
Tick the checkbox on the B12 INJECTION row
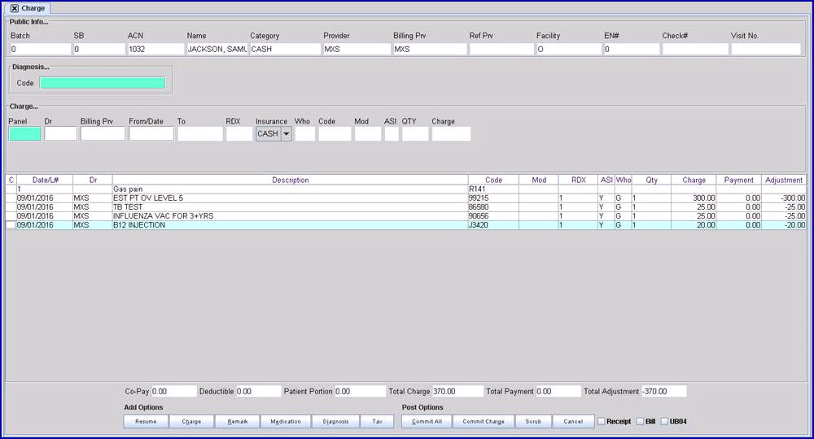(11, 225)
